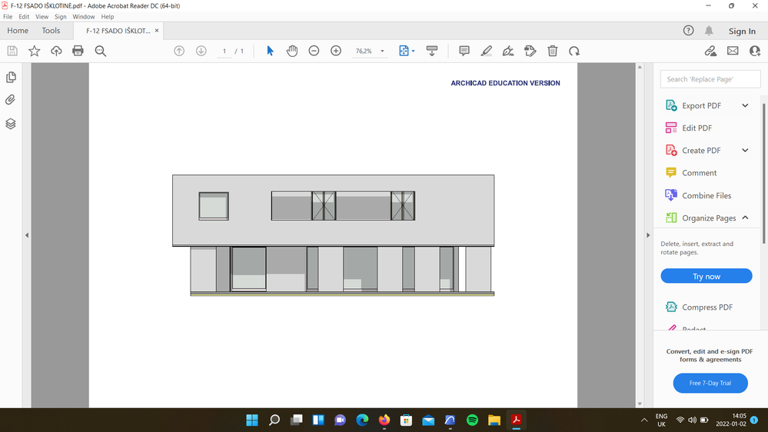Click the Delete trash icon
Image resolution: width=768 pixels, height=432 pixels.
552,51
